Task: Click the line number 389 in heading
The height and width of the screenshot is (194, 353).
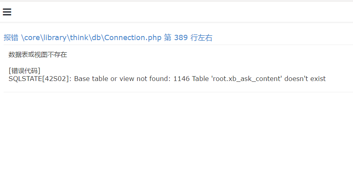Action: 181,38
